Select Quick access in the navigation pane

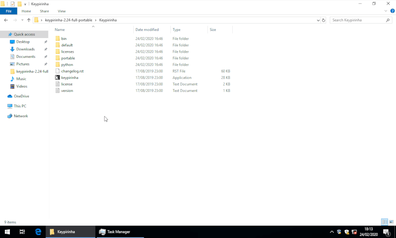(x=24, y=34)
